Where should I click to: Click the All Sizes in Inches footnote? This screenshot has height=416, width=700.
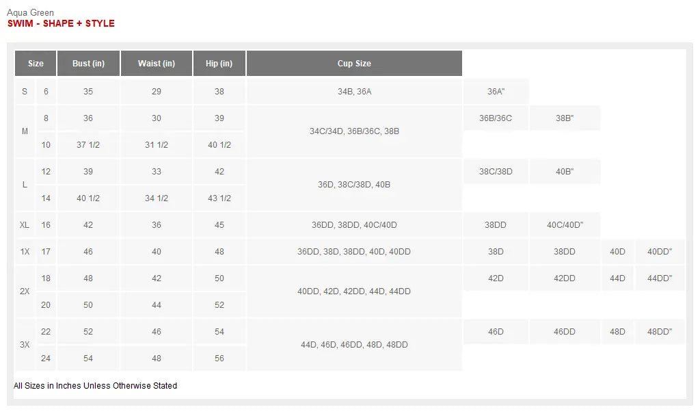(95, 386)
